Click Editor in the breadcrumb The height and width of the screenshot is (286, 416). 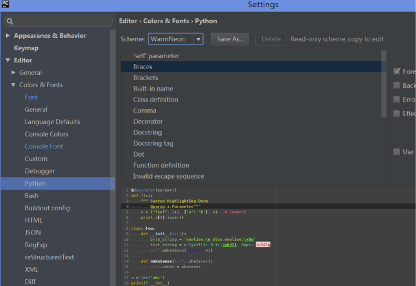(128, 21)
